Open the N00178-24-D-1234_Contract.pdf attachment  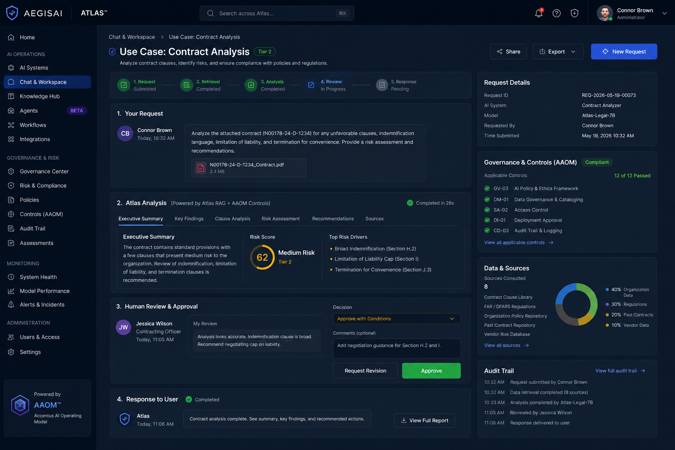coord(249,168)
